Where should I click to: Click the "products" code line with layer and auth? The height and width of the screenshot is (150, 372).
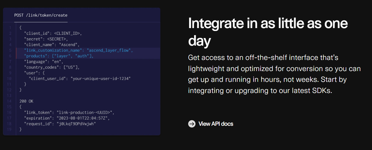point(59,56)
